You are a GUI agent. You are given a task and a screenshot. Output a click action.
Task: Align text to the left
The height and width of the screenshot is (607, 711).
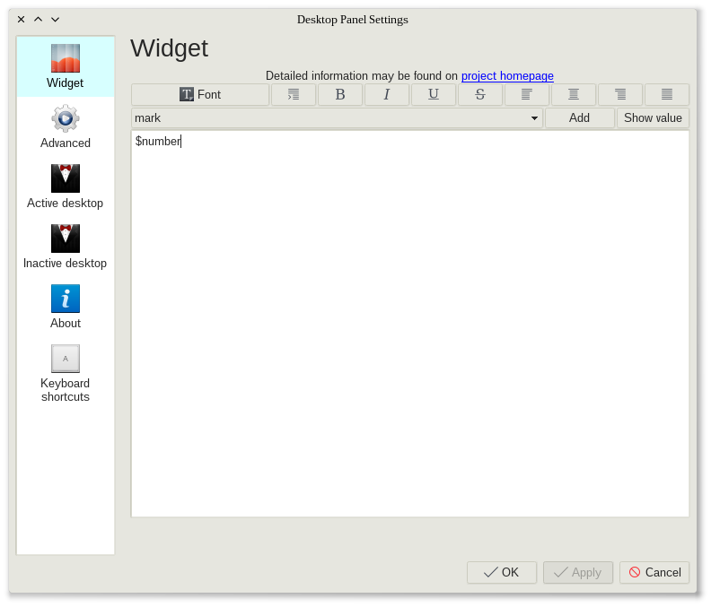(x=527, y=94)
